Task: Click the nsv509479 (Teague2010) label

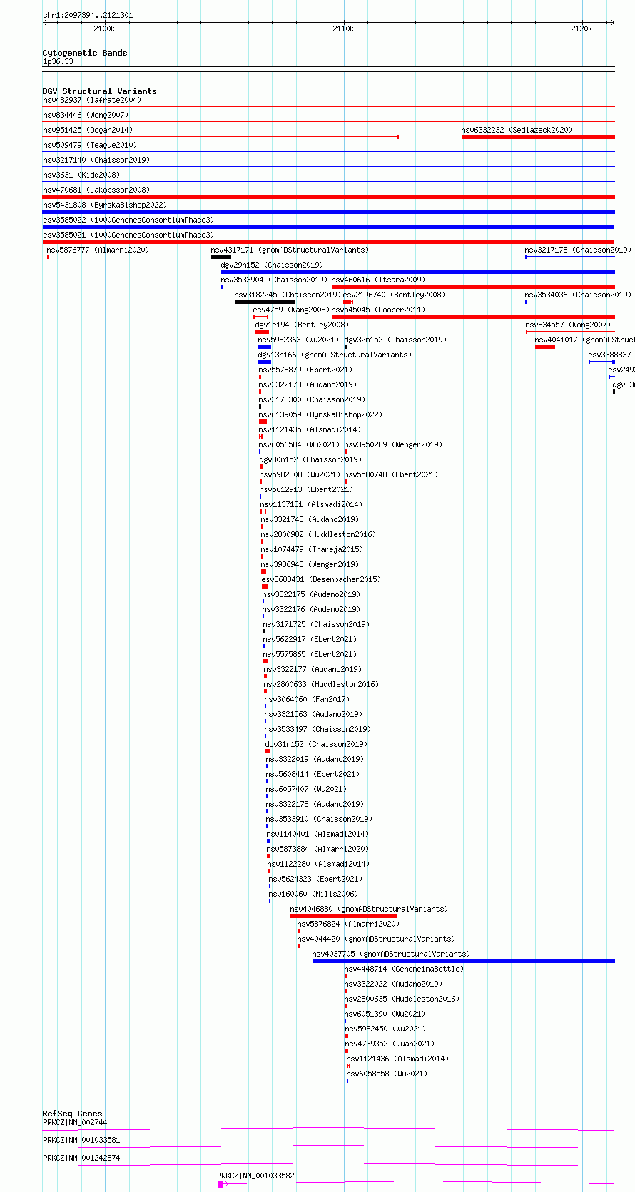Action: pyautogui.click(x=90, y=145)
